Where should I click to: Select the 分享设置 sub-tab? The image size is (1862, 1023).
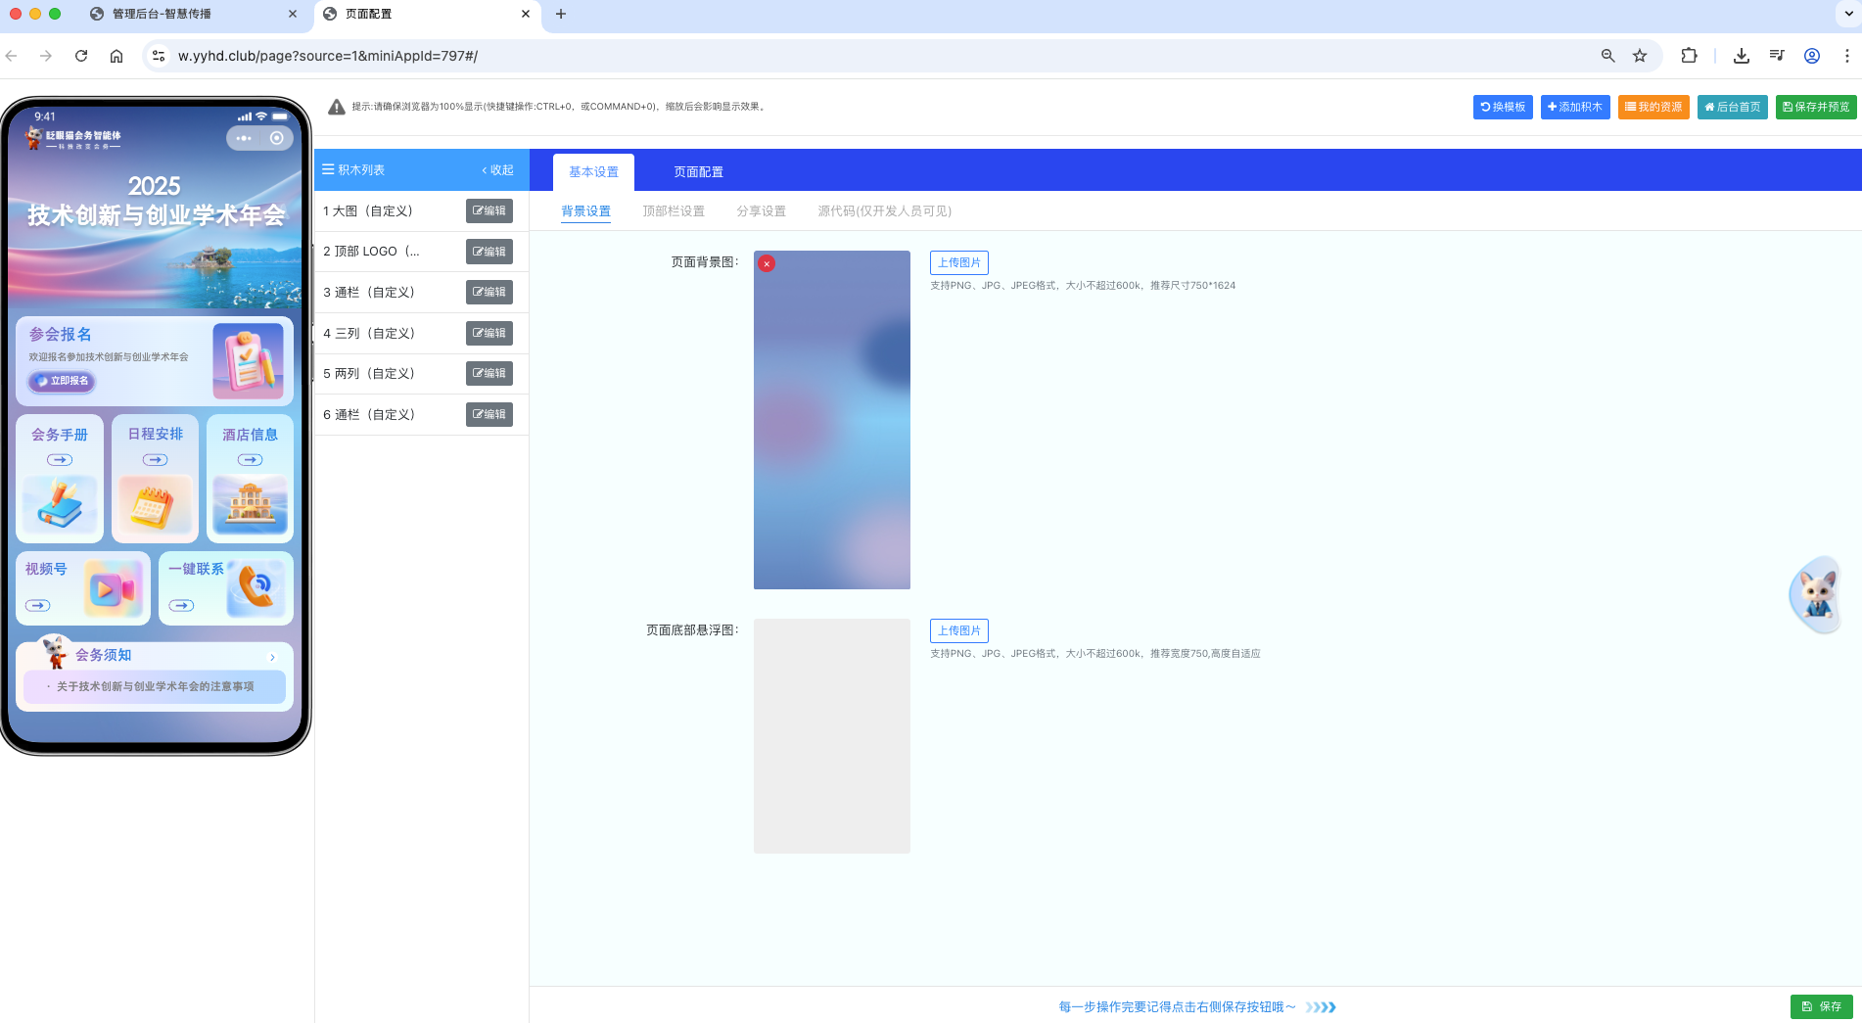761,211
